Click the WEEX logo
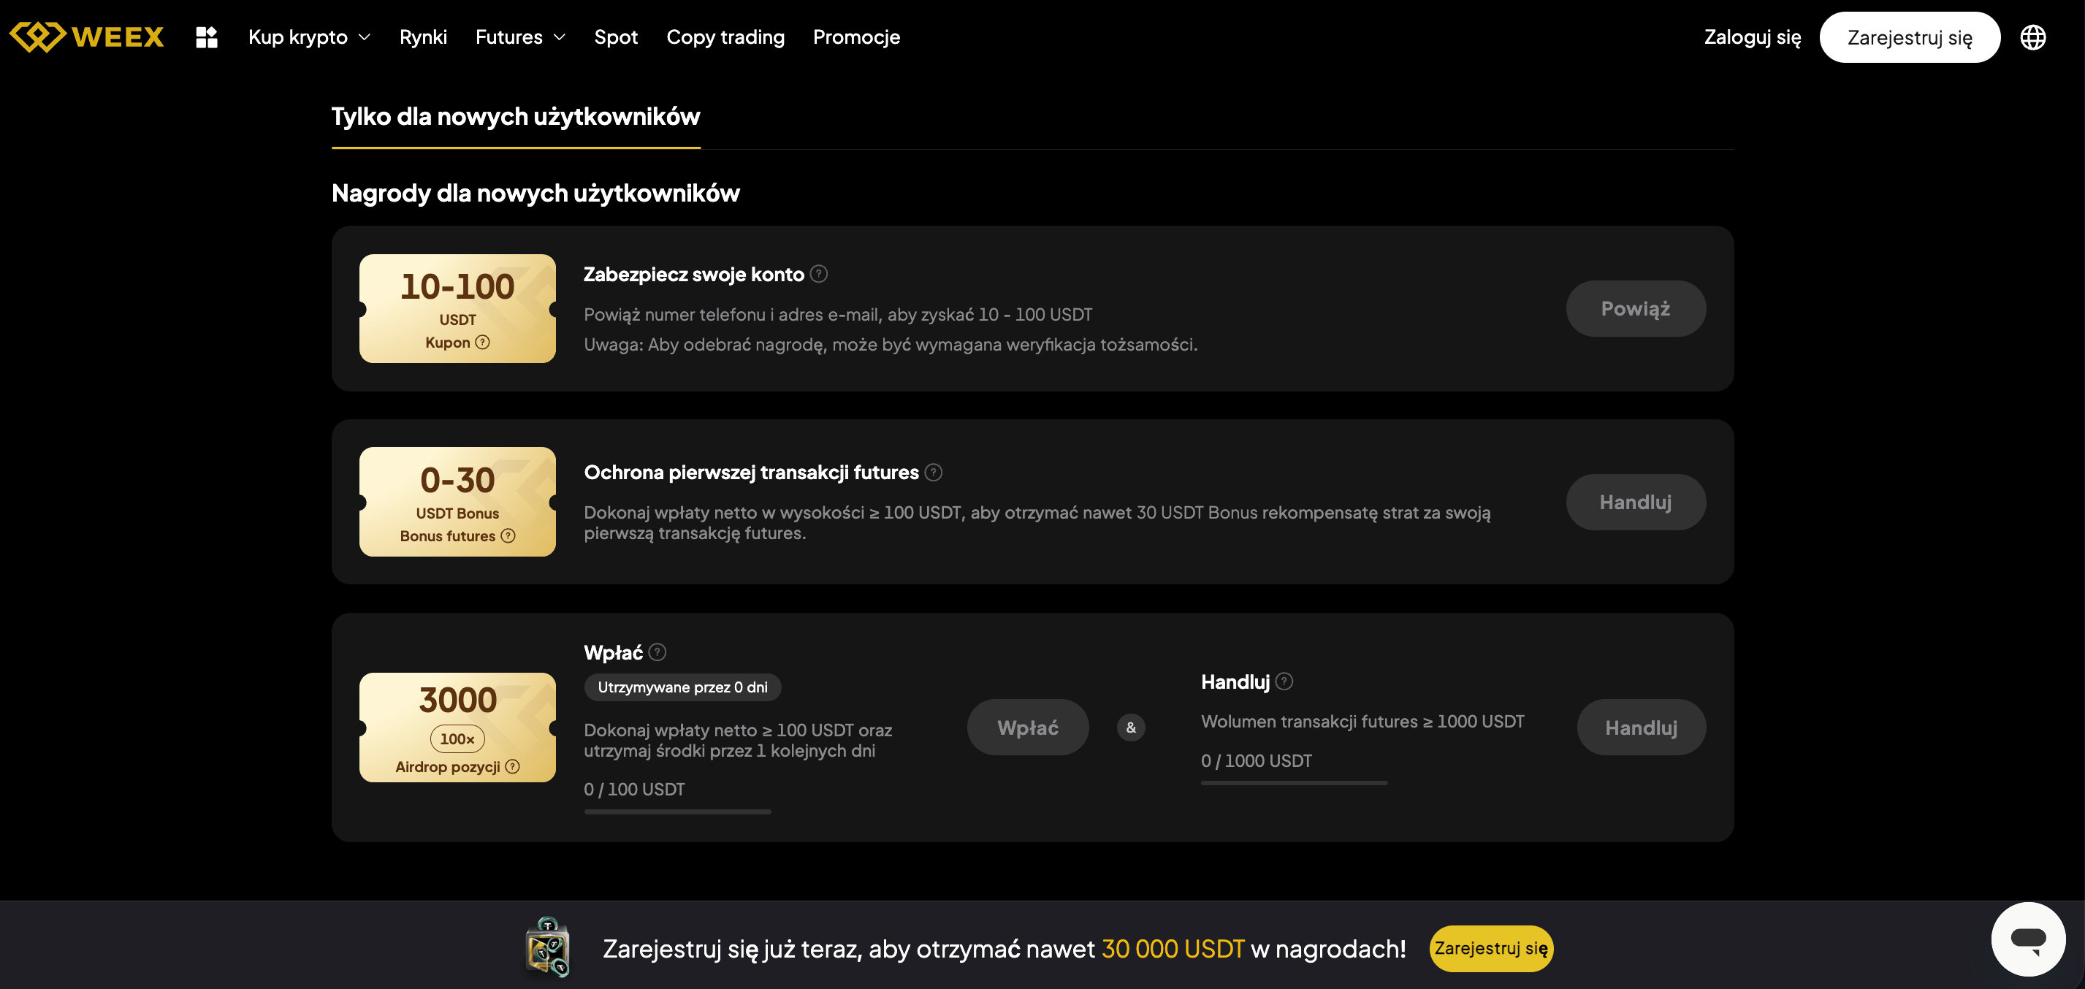 point(87,37)
